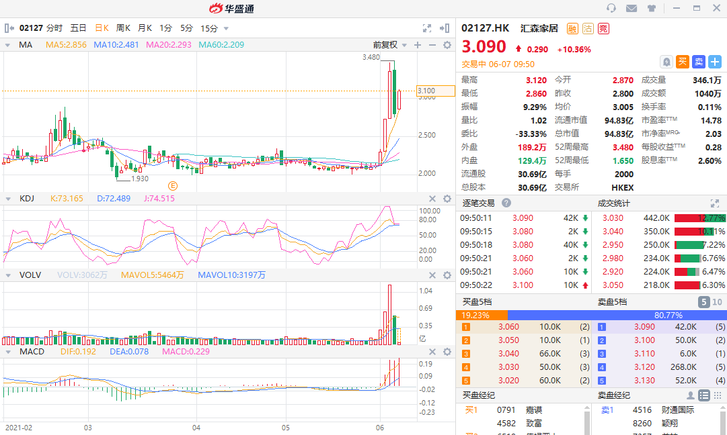The image size is (727, 435).
Task: Switch to 分时 intraday chart
Action: pyautogui.click(x=54, y=28)
